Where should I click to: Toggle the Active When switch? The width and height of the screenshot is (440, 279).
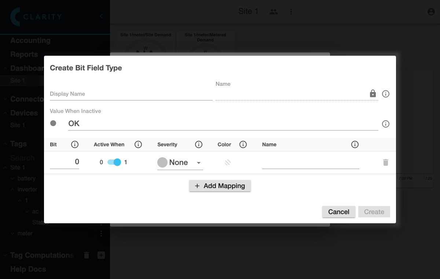tap(114, 162)
